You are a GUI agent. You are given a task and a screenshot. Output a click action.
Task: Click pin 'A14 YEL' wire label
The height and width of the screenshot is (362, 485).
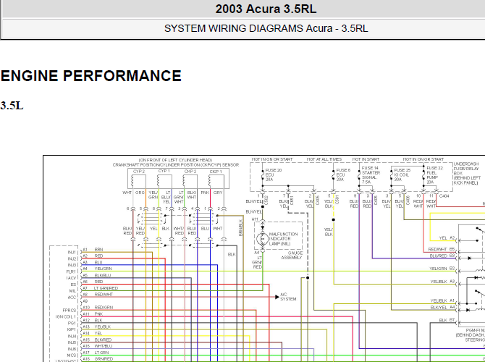93,333
